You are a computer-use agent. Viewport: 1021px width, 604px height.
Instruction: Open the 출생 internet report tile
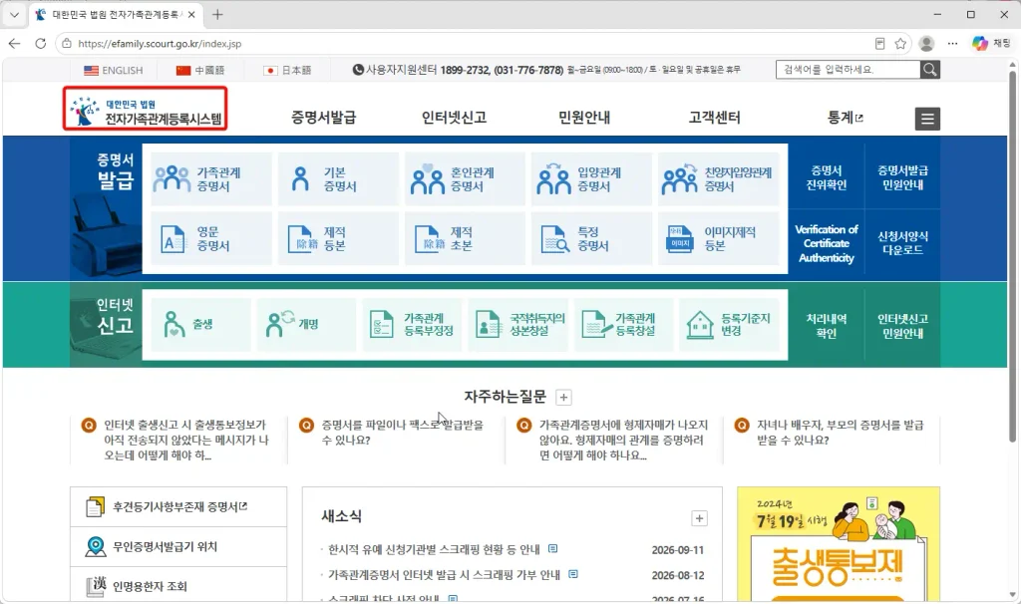click(x=200, y=324)
